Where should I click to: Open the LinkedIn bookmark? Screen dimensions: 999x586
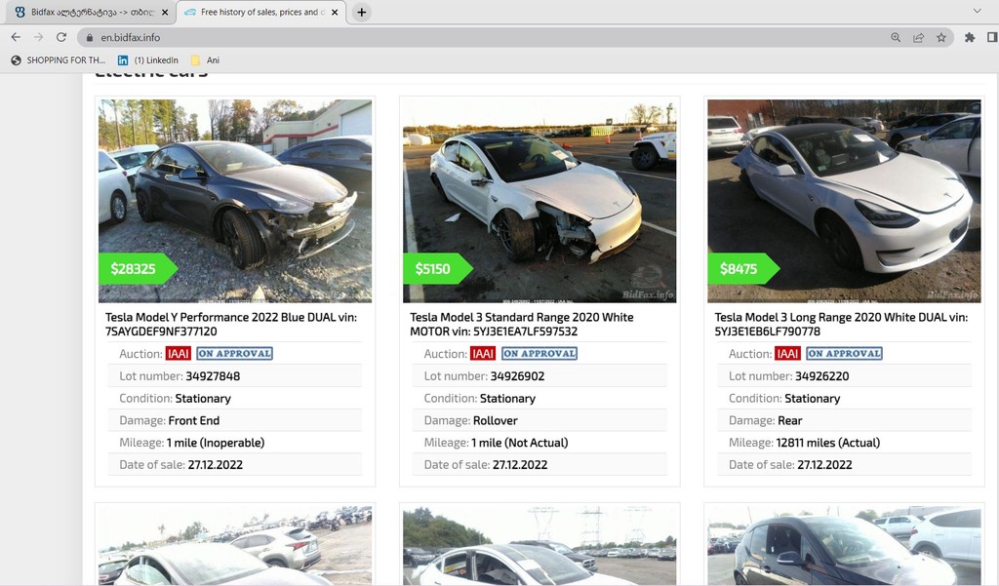[x=148, y=59]
